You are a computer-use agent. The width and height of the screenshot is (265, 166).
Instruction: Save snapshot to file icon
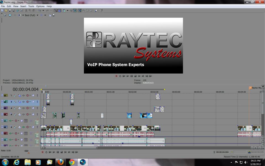pos(54,15)
